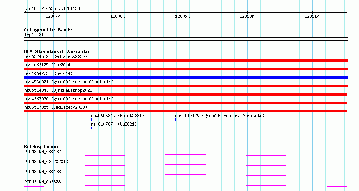The width and height of the screenshot is (359, 191).
Task: Click the chr18:12806552..12811537 coordinate text
Action: coord(53,9)
